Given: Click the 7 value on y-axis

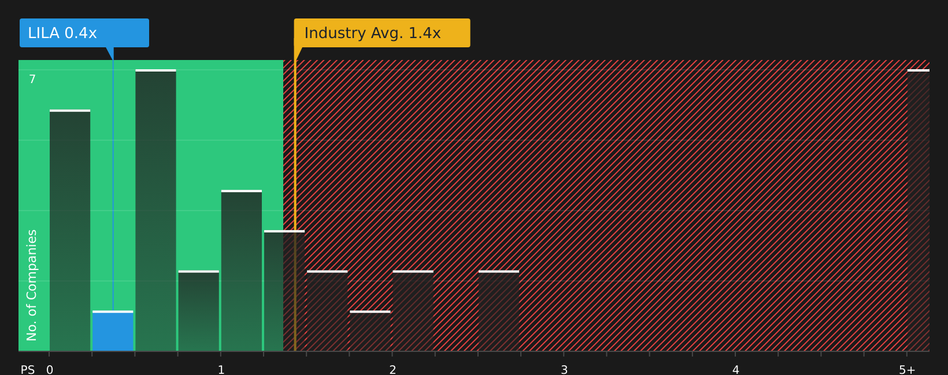Looking at the screenshot, I should [x=32, y=79].
